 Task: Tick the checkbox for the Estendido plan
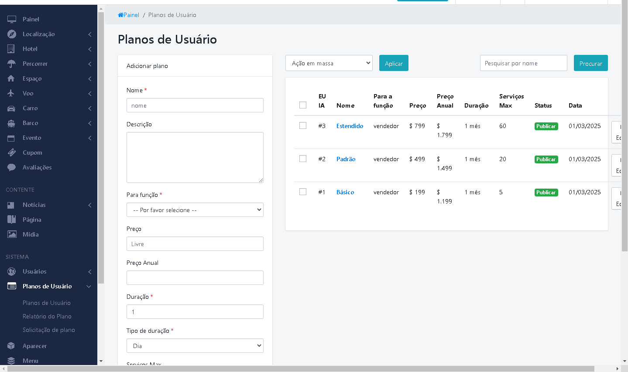coord(303,125)
